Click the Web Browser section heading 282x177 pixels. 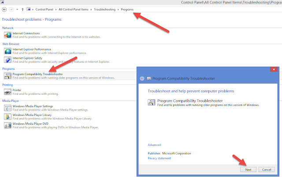click(x=11, y=44)
